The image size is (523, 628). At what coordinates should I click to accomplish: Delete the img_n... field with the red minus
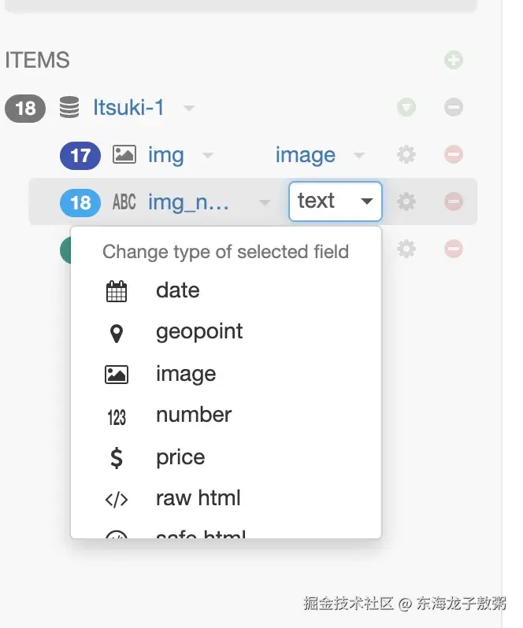coord(453,201)
